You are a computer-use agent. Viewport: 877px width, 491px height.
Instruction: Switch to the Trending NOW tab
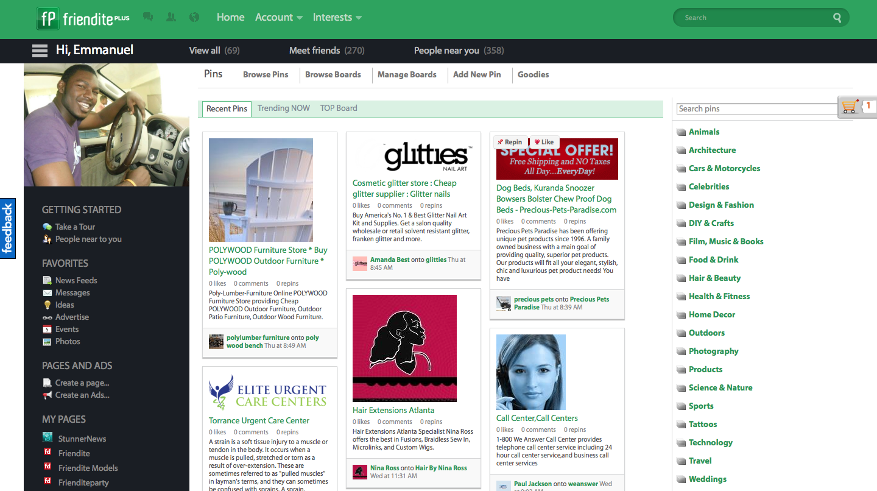point(284,108)
